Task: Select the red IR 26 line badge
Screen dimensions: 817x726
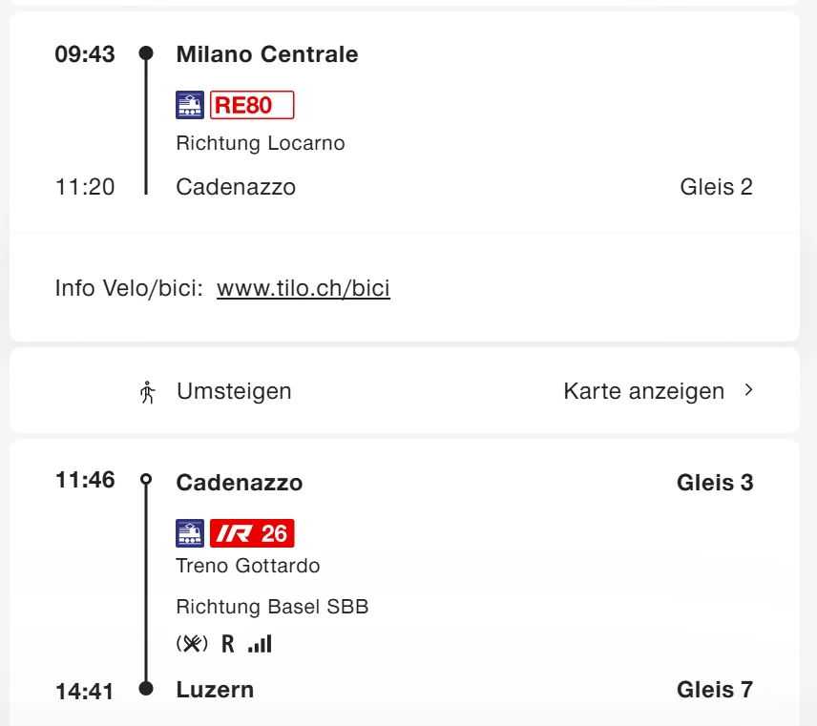Action: pos(252,533)
